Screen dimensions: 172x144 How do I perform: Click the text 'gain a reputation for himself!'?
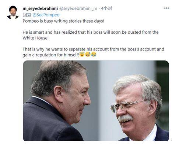(x=51, y=55)
